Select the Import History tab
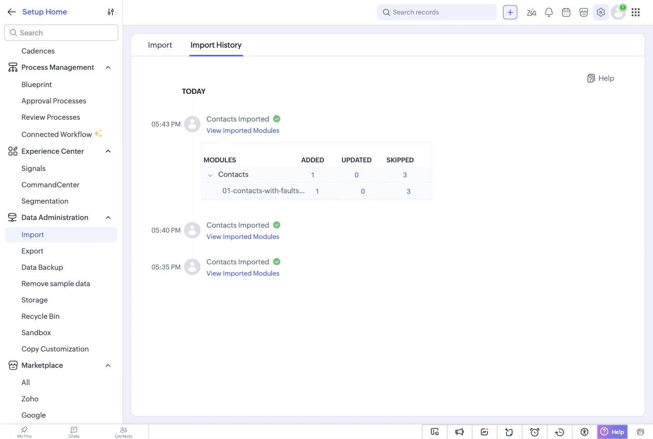653x439 pixels. [216, 45]
